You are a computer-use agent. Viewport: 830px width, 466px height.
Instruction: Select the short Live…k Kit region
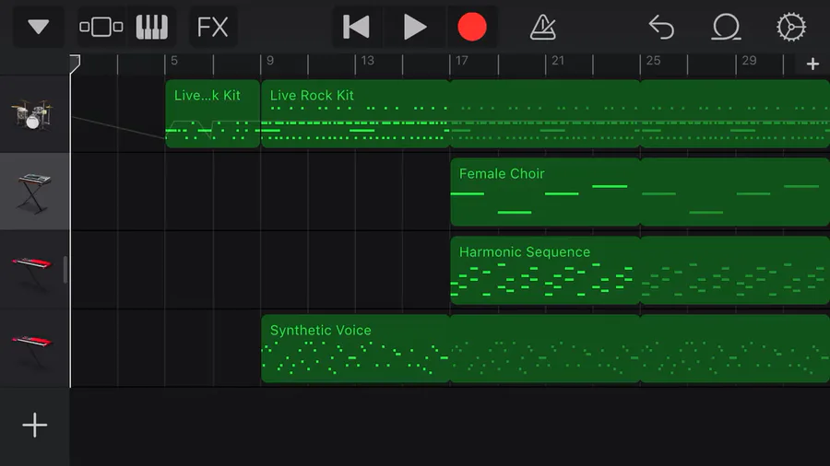tap(213, 113)
